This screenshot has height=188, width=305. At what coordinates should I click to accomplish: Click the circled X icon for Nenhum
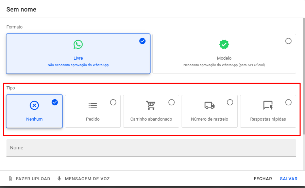coord(34,105)
